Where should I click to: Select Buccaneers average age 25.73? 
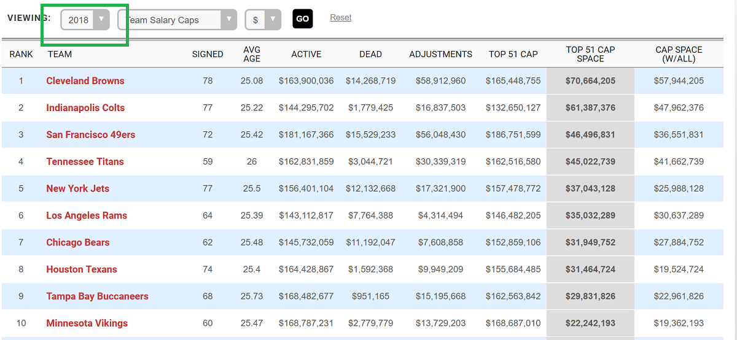252,296
